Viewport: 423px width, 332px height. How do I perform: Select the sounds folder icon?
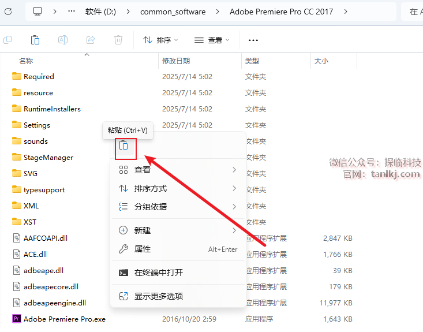[x=17, y=141]
